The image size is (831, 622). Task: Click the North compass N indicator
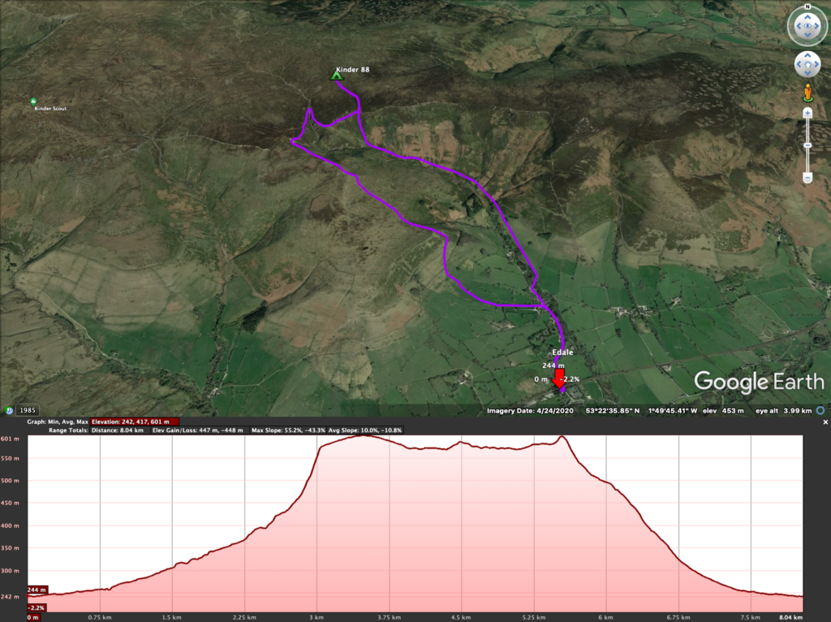pyautogui.click(x=807, y=7)
